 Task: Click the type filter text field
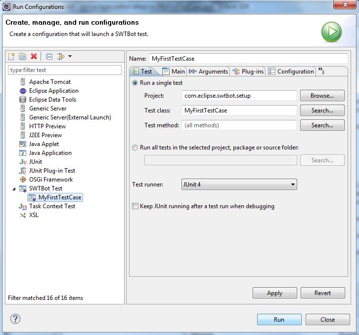pyautogui.click(x=65, y=70)
